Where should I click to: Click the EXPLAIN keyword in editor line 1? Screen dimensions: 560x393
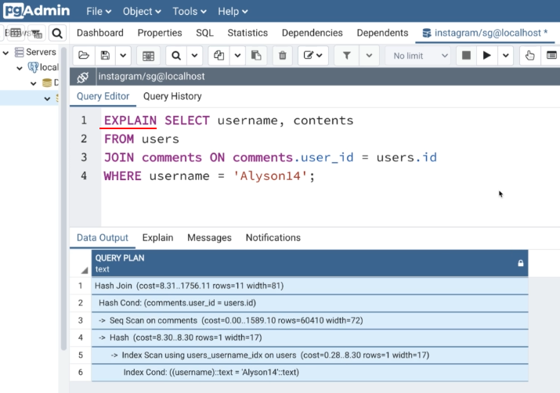tap(130, 121)
